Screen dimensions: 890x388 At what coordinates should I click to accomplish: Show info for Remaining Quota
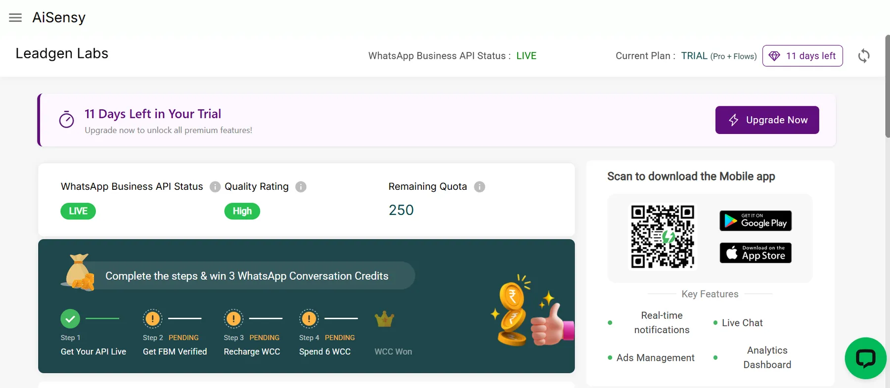(x=480, y=187)
